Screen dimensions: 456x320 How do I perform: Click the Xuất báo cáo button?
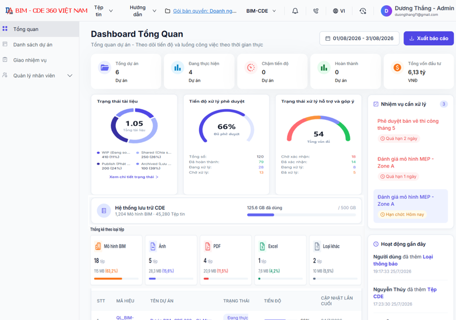click(429, 38)
